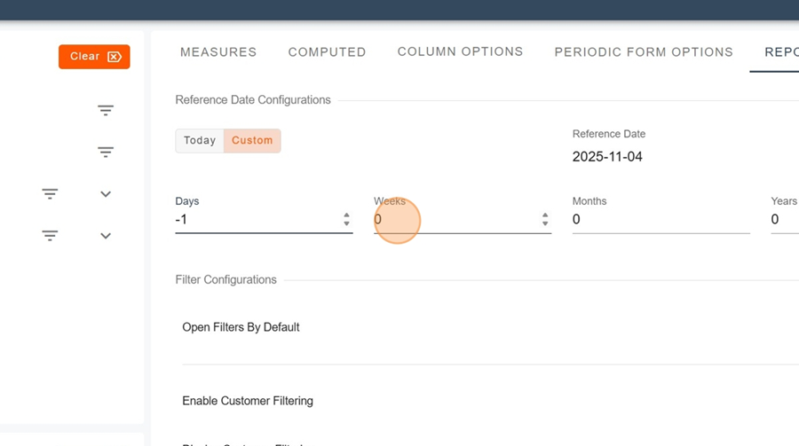Select Custom reference date mode

[252, 141]
